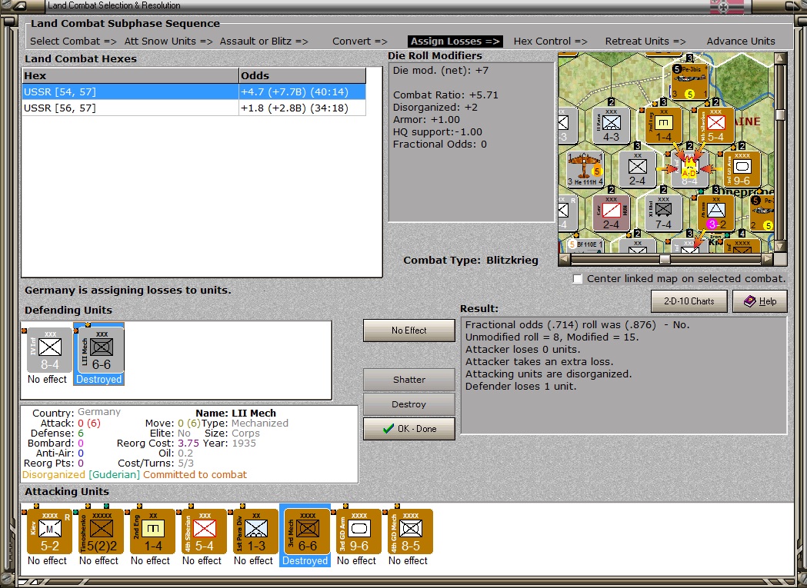Viewport: 807px width, 588px height.
Task: Click the Combat Type: Blitzkrieg label
Action: pyautogui.click(x=470, y=261)
